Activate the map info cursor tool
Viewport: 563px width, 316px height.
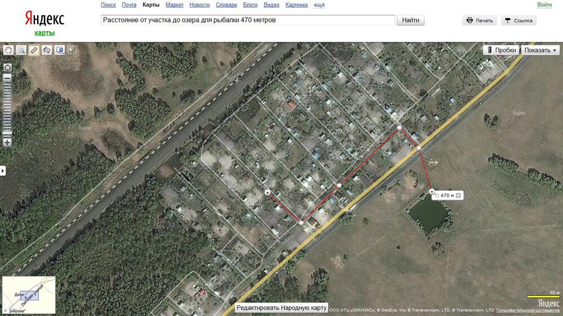tap(72, 50)
